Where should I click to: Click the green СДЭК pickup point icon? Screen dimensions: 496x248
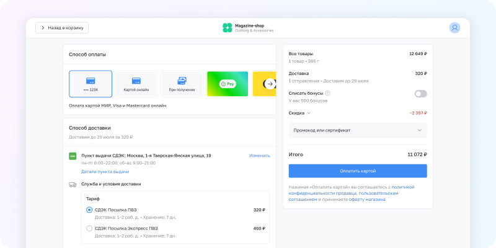72,156
